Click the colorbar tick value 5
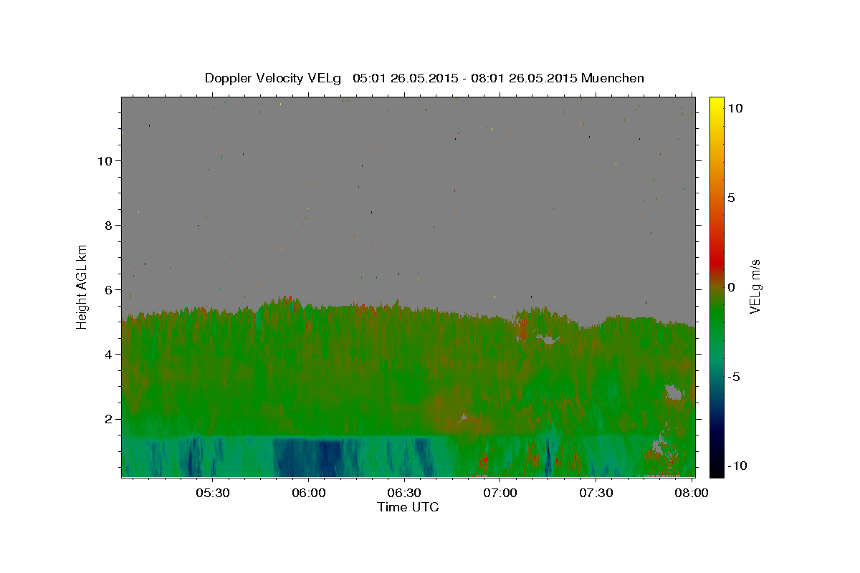 tap(731, 198)
